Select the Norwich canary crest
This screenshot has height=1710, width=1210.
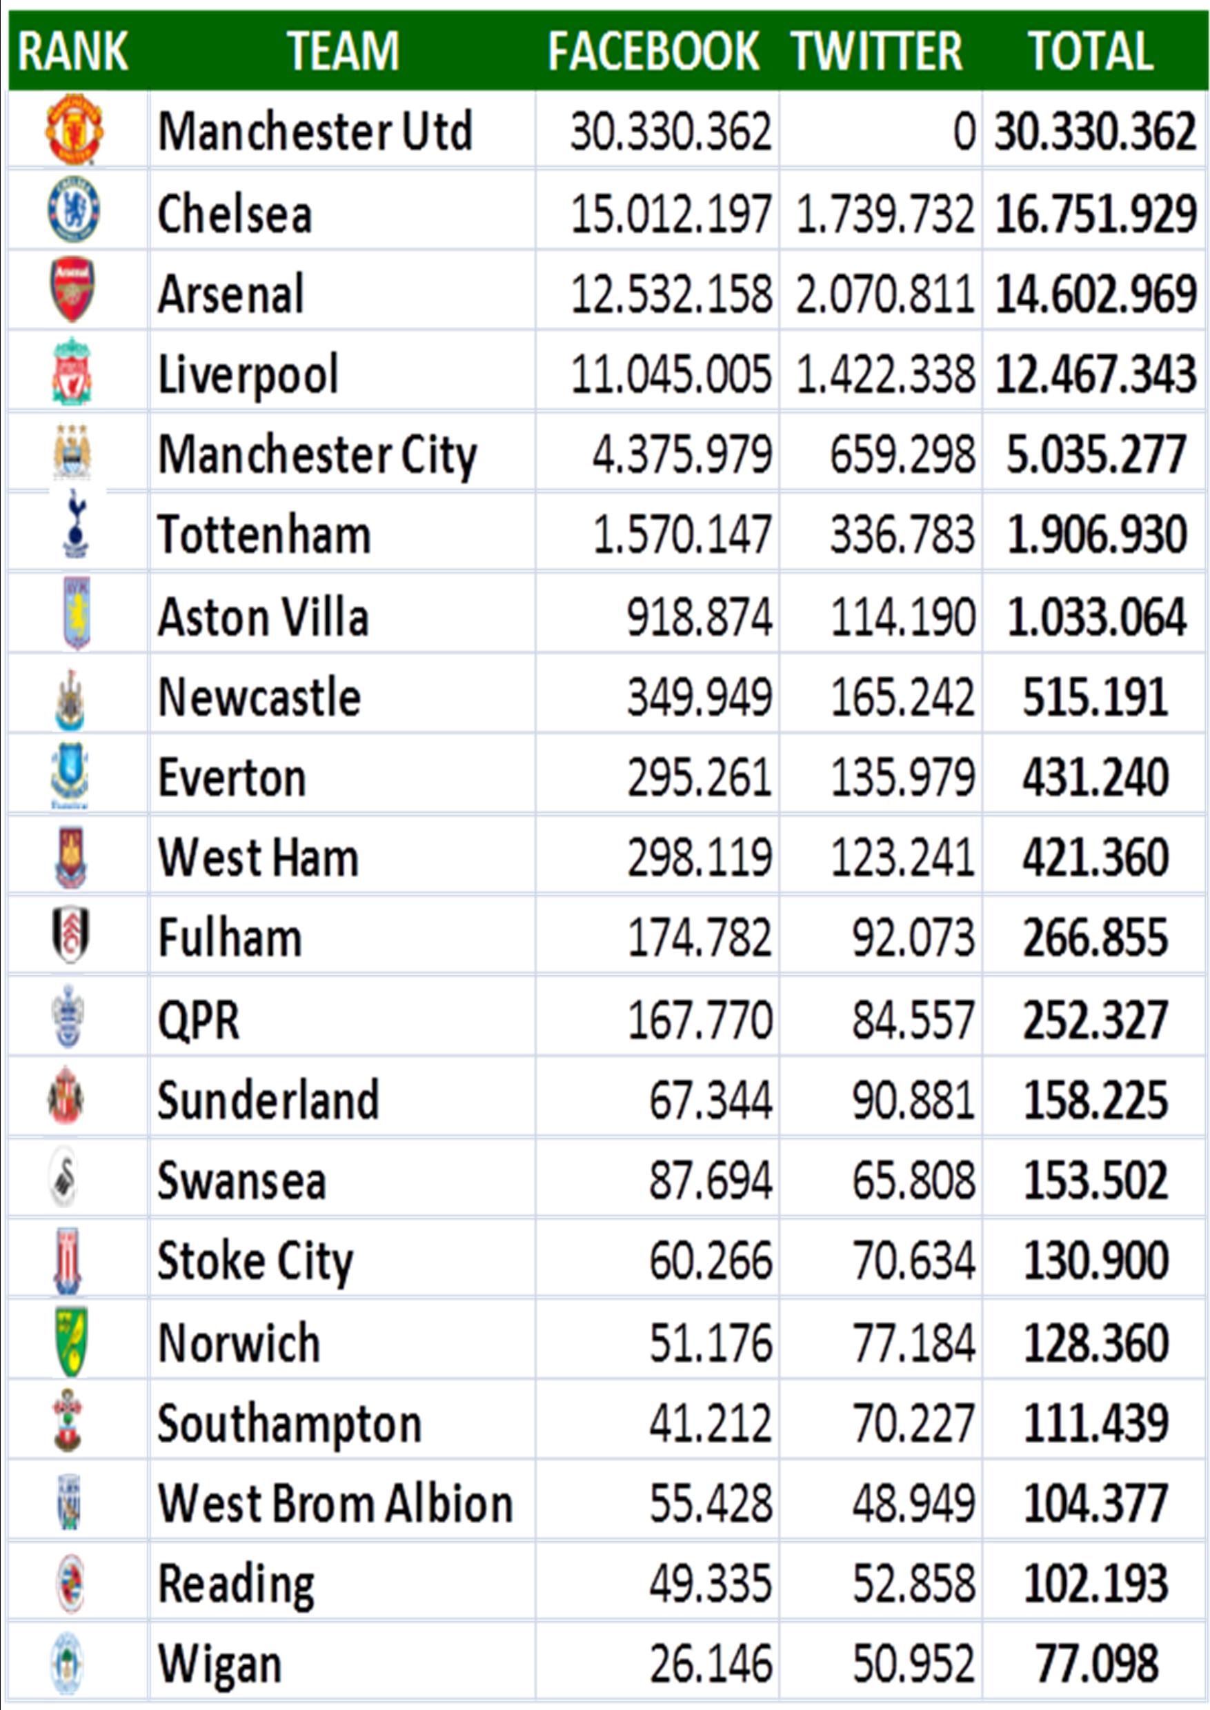(x=72, y=1341)
